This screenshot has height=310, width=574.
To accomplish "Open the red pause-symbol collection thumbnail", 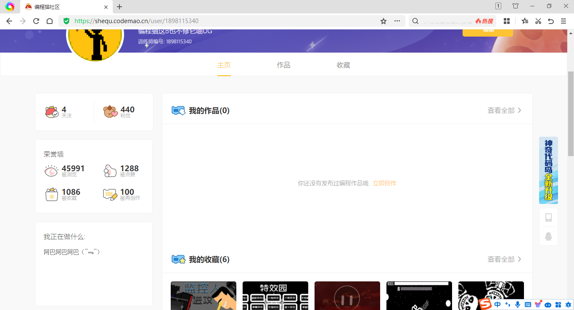I will 347,296.
